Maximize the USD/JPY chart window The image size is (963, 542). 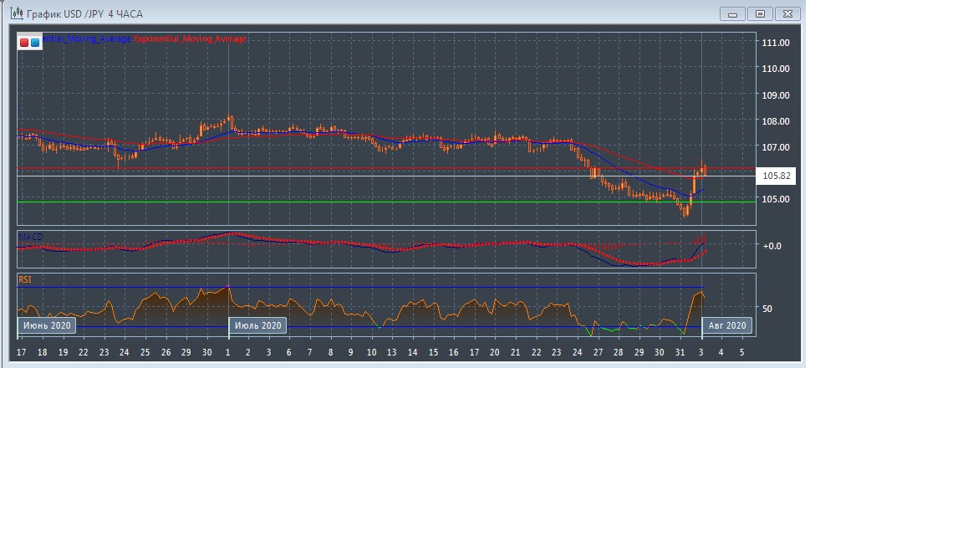pos(761,13)
